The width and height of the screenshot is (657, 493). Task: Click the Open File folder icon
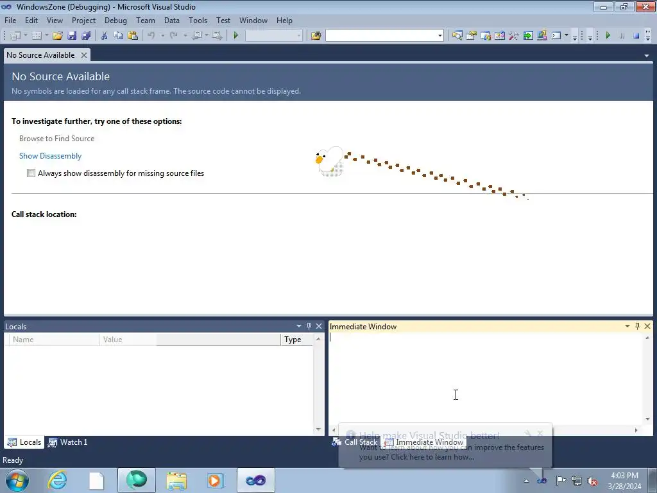[58, 36]
